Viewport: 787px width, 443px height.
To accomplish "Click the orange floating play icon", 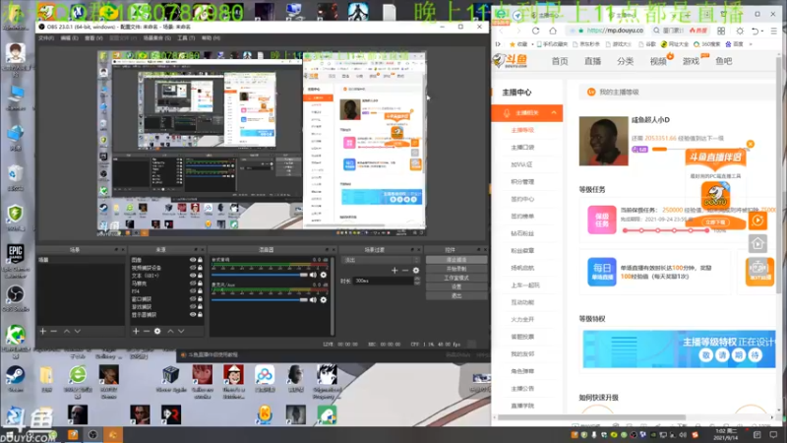I will point(757,220).
